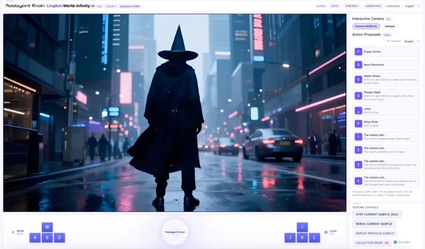Viewport: 425px width, 249px height.
Task: Click the eye Look icon
Action: (x=326, y=232)
